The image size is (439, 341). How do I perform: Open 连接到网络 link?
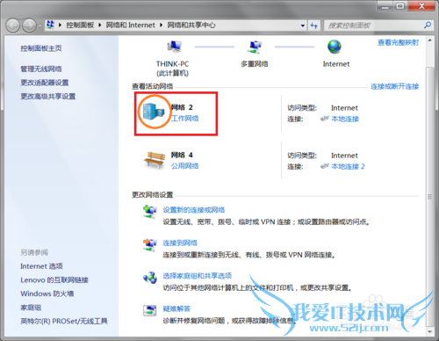pyautogui.click(x=180, y=243)
